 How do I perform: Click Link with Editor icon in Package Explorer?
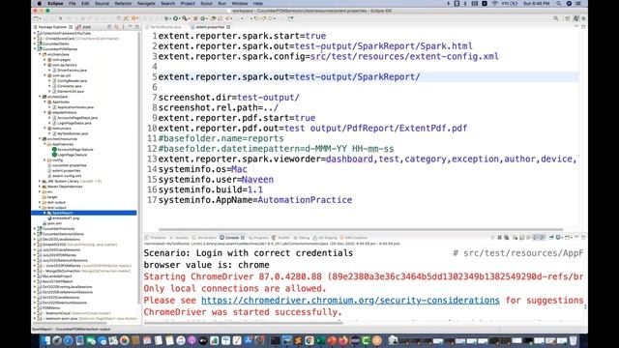[x=116, y=27]
